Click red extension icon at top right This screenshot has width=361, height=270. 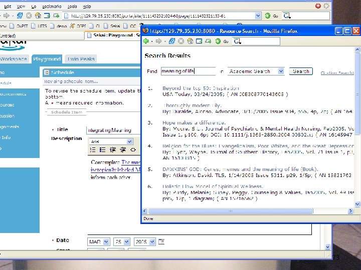point(318,6)
